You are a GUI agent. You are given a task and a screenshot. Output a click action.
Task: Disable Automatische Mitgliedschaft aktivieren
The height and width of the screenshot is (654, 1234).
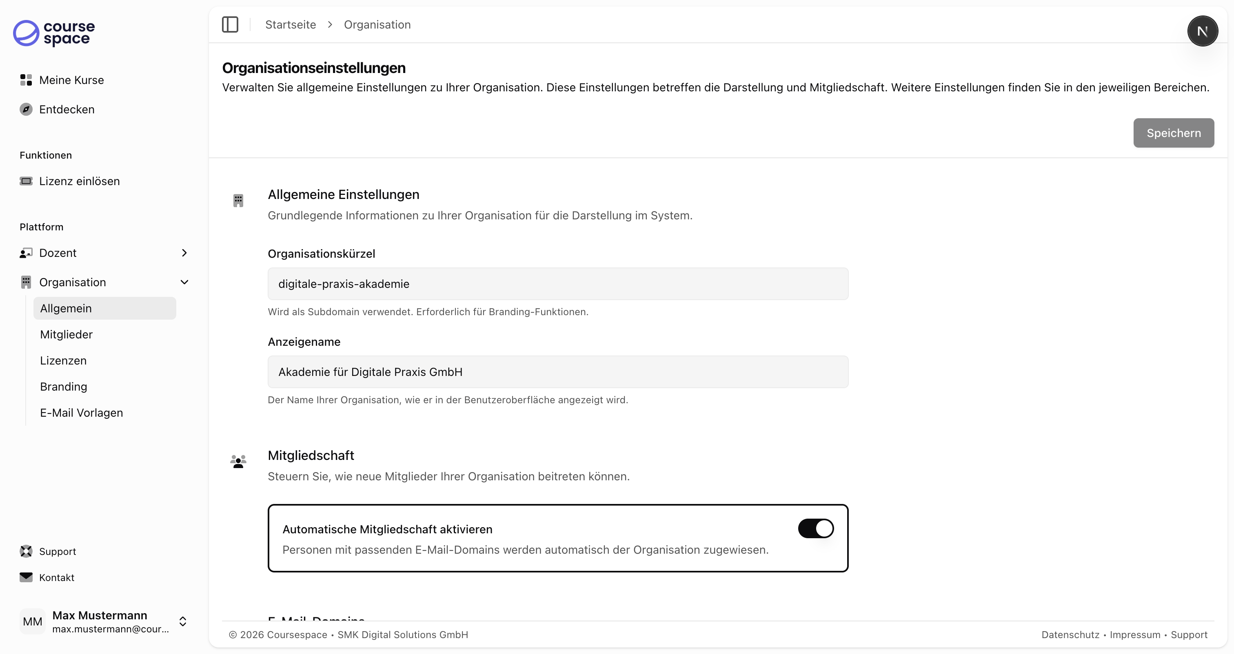(x=815, y=528)
